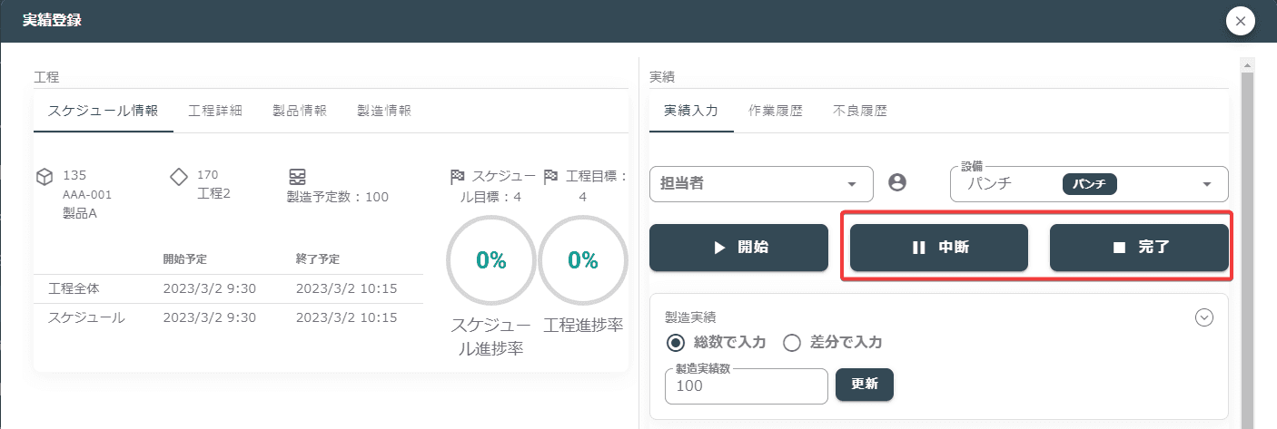
Task: Focus the 製造実績数 input field
Action: click(x=747, y=386)
